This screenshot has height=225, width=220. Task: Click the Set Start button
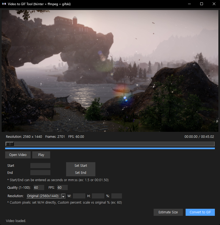click(x=81, y=166)
